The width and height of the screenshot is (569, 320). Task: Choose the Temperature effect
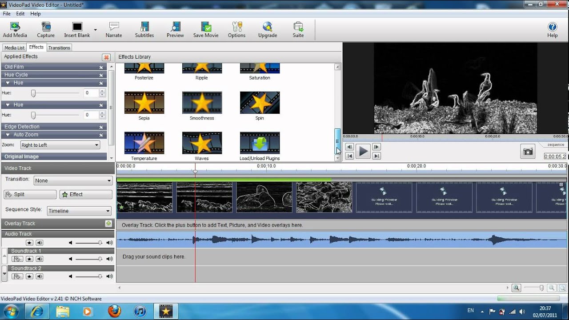point(144,146)
